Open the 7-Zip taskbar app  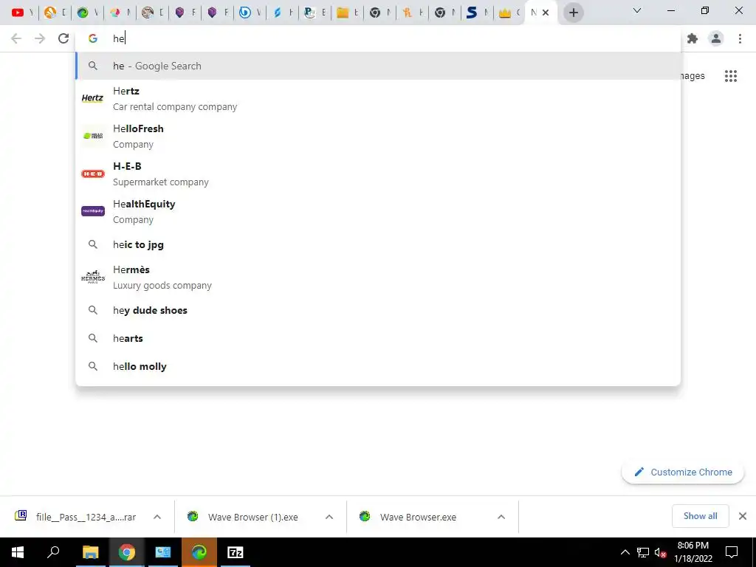click(x=236, y=552)
